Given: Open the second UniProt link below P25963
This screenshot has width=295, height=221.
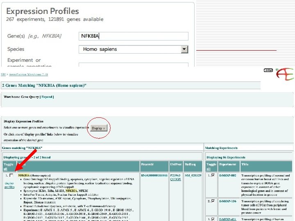Looking at the screenshot, I should (175, 179).
